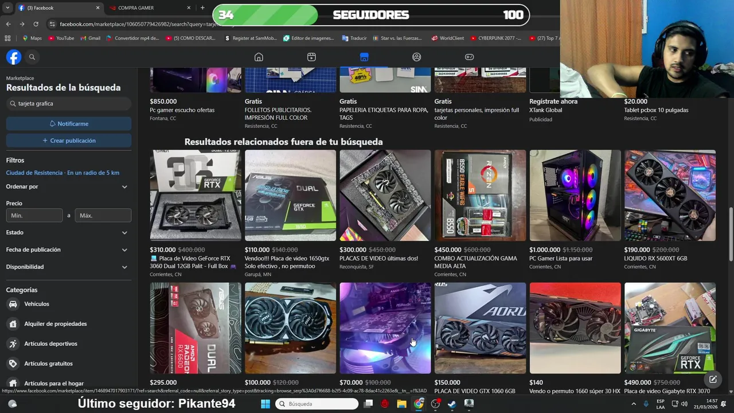Open tab list dropdown in Chrome
Screen dimensions: 734x413
[x=8, y=8]
